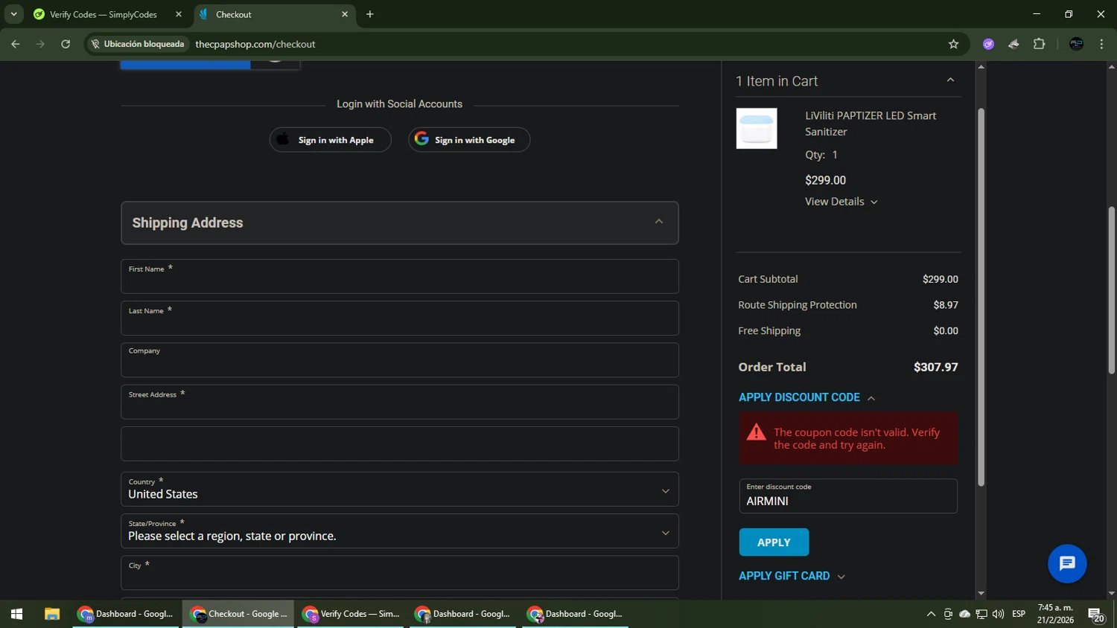Close the Checkout tab

pyautogui.click(x=345, y=14)
